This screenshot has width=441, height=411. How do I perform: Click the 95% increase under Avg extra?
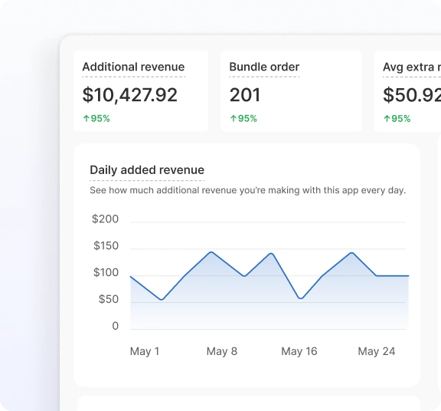pyautogui.click(x=400, y=118)
